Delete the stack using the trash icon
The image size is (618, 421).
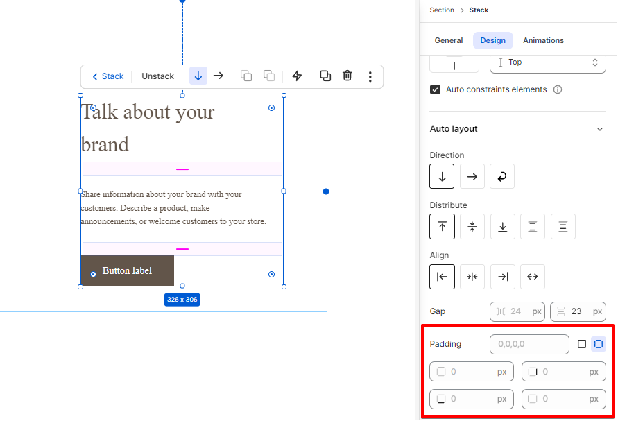tap(347, 76)
